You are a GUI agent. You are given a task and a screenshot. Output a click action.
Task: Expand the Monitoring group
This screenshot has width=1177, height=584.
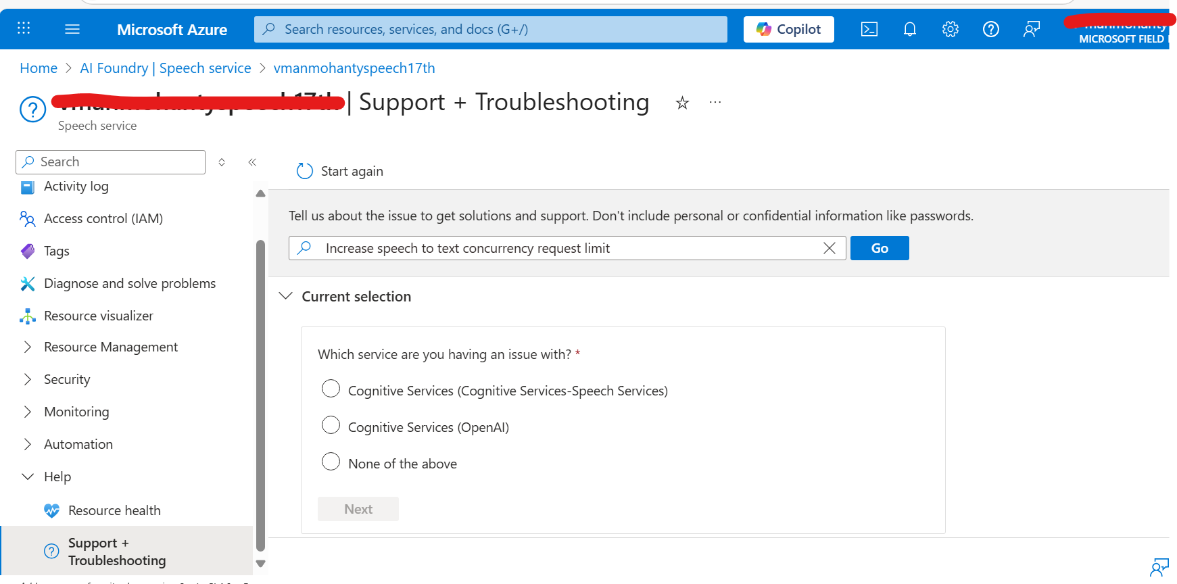27,412
